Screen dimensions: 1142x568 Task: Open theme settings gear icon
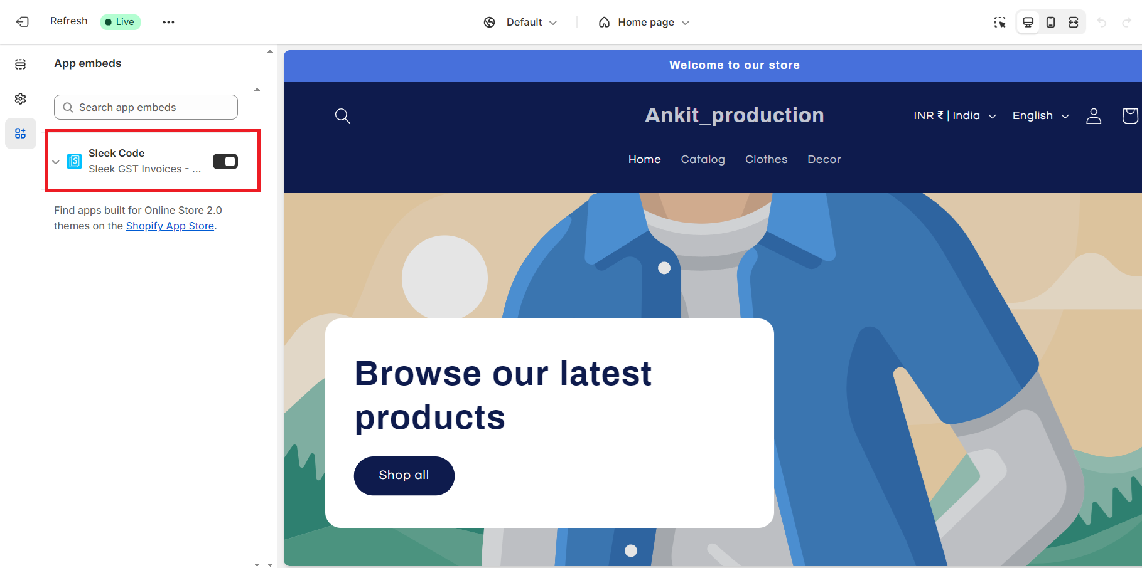click(x=21, y=98)
